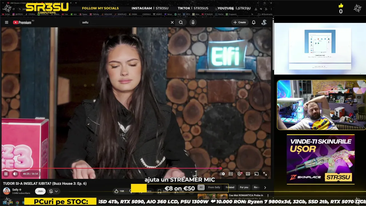
Task: Open the Cea Mai ROMANTICA recommended thumbnail
Action: pos(212,196)
